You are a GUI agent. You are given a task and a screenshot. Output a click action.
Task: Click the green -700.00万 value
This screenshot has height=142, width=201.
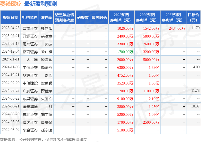pos(125,52)
